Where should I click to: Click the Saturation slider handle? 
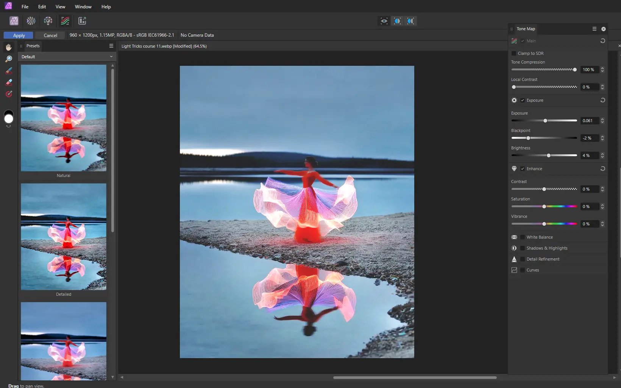(x=544, y=206)
